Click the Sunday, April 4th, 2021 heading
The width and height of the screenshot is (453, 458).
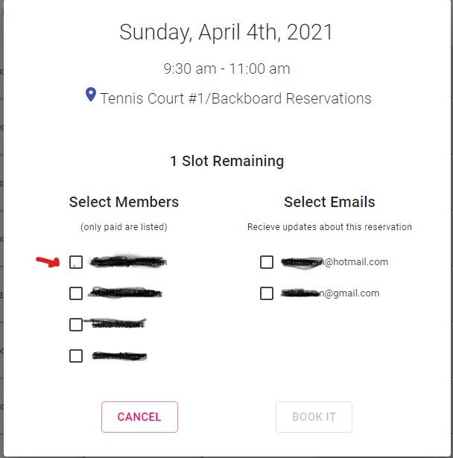point(226,32)
